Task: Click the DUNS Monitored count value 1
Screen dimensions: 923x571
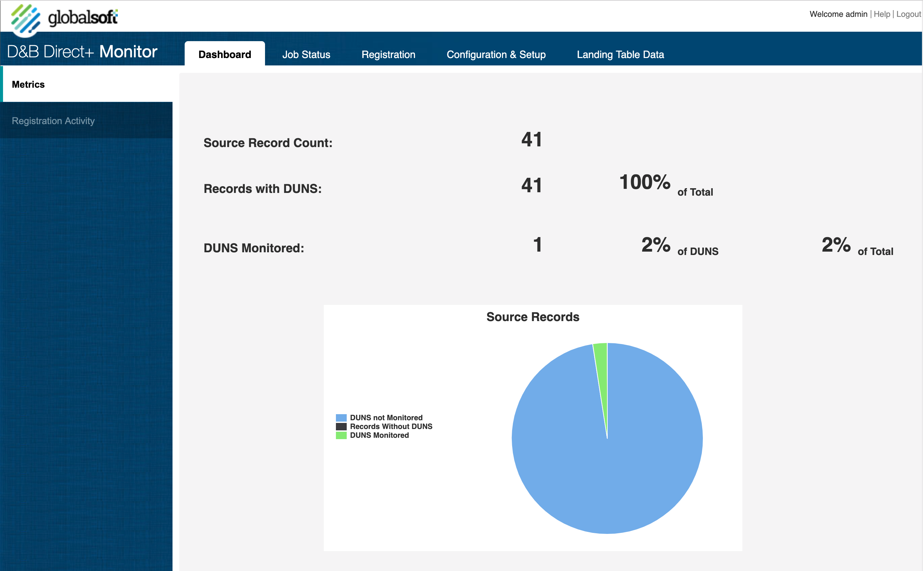Action: point(537,245)
